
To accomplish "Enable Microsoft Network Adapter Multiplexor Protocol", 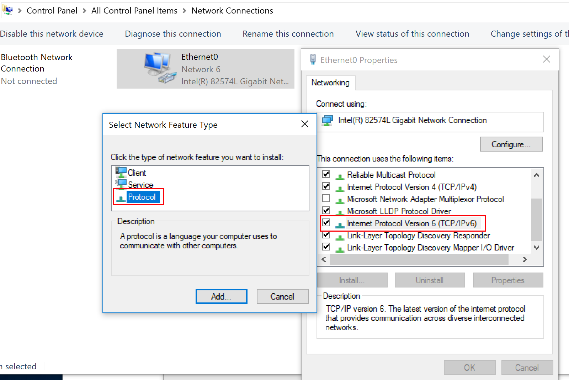I will pos(326,199).
